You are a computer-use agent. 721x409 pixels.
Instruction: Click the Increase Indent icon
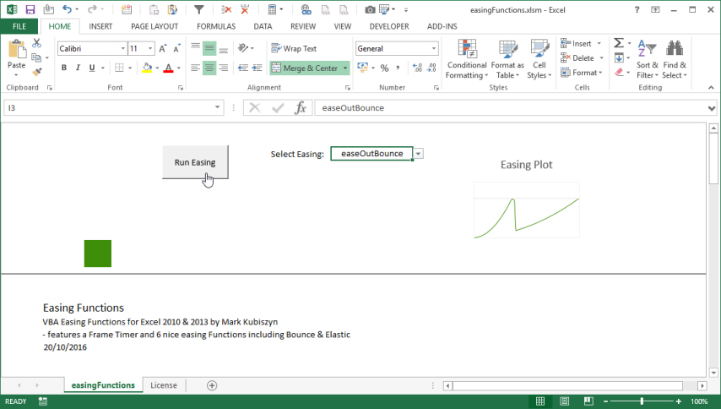tap(257, 68)
